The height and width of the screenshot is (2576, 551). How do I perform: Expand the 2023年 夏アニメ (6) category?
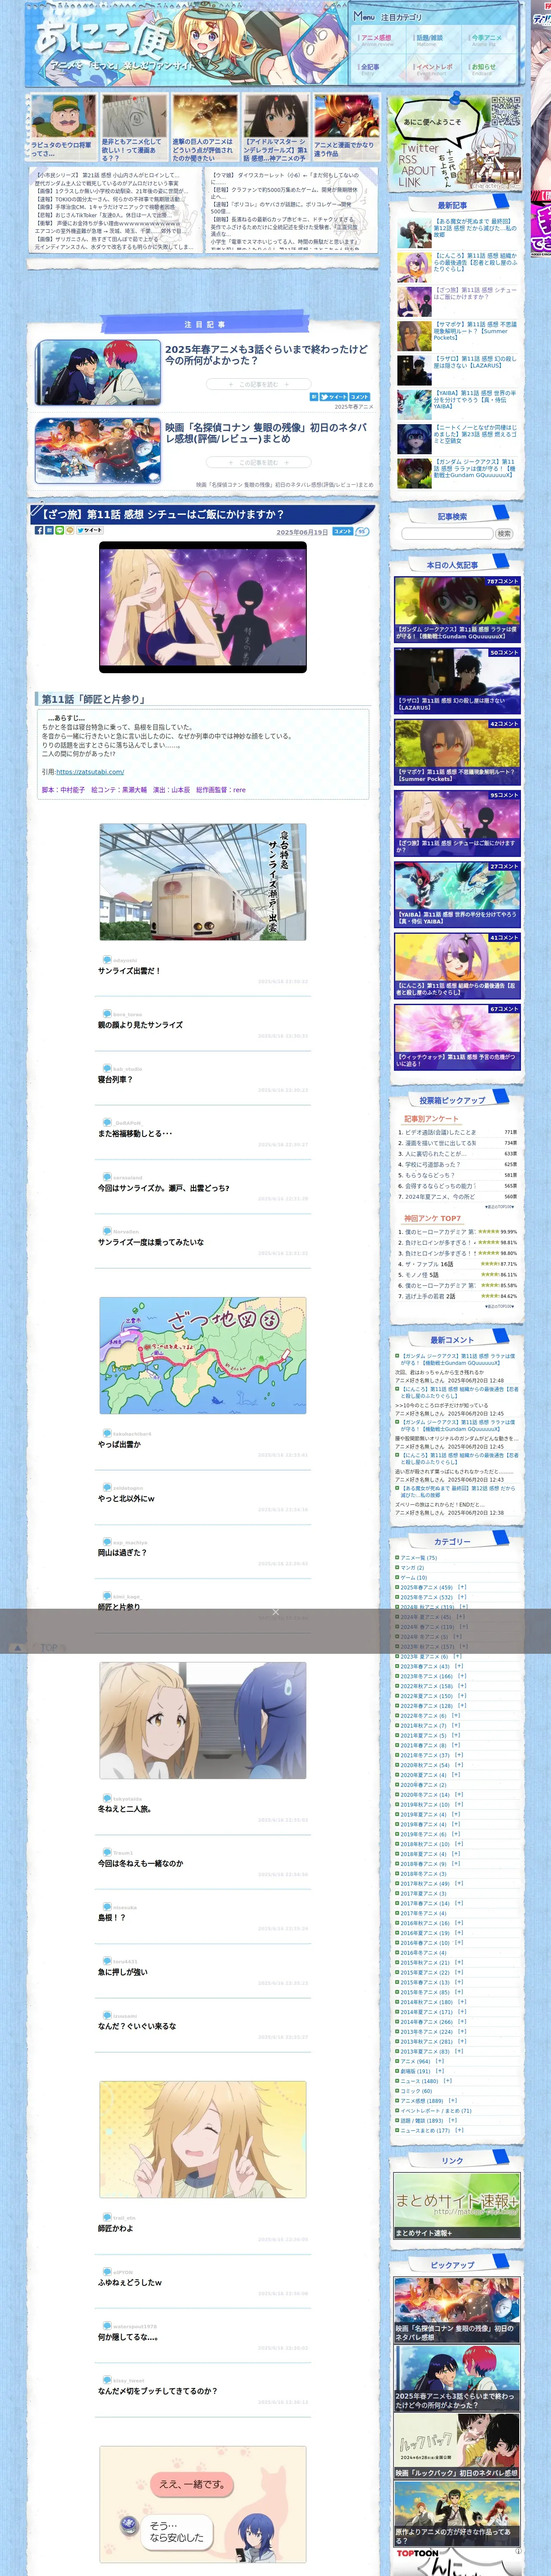tap(457, 1656)
